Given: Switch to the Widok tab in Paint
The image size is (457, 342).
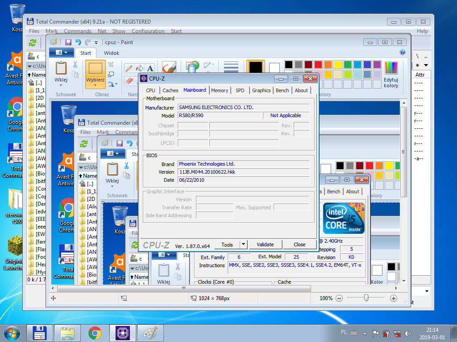Looking at the screenshot, I should pos(111,53).
